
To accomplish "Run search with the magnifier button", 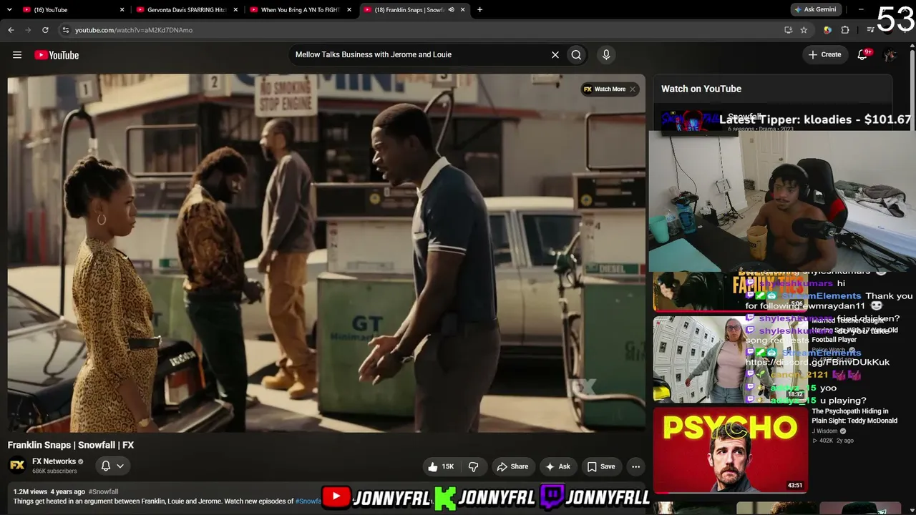I will tap(576, 54).
